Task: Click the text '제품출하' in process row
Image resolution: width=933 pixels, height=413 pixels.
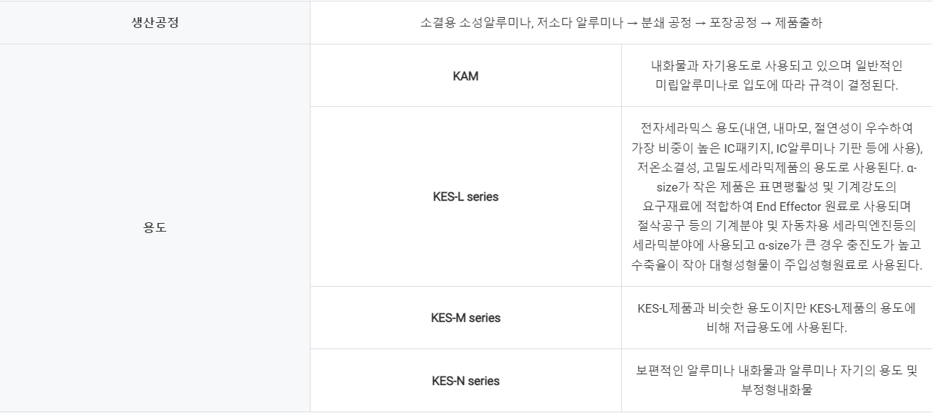Action: [800, 23]
